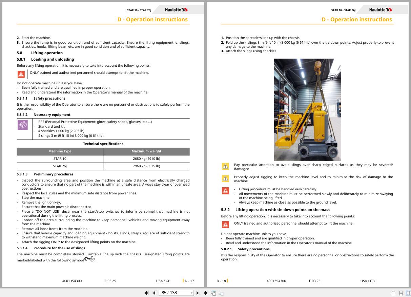Go to the first page of the document

click(147, 293)
